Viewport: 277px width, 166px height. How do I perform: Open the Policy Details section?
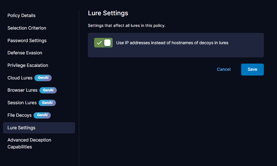[x=22, y=16]
